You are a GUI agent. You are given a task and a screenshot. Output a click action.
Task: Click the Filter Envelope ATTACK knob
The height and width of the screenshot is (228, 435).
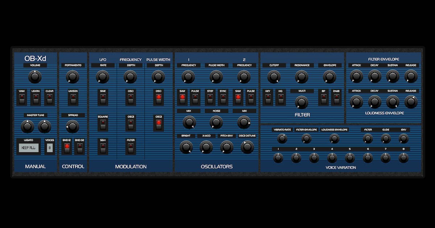(x=356, y=76)
